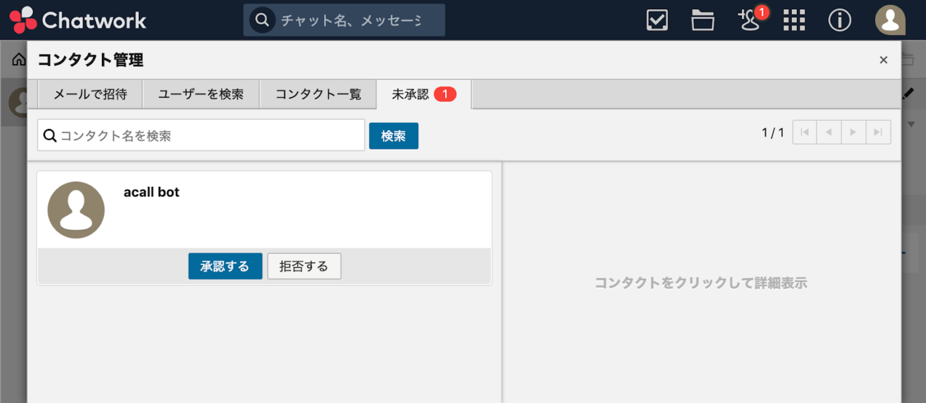Viewport: 926px width, 403px height.
Task: Switch to メールで招待 tab
Action: pyautogui.click(x=90, y=94)
